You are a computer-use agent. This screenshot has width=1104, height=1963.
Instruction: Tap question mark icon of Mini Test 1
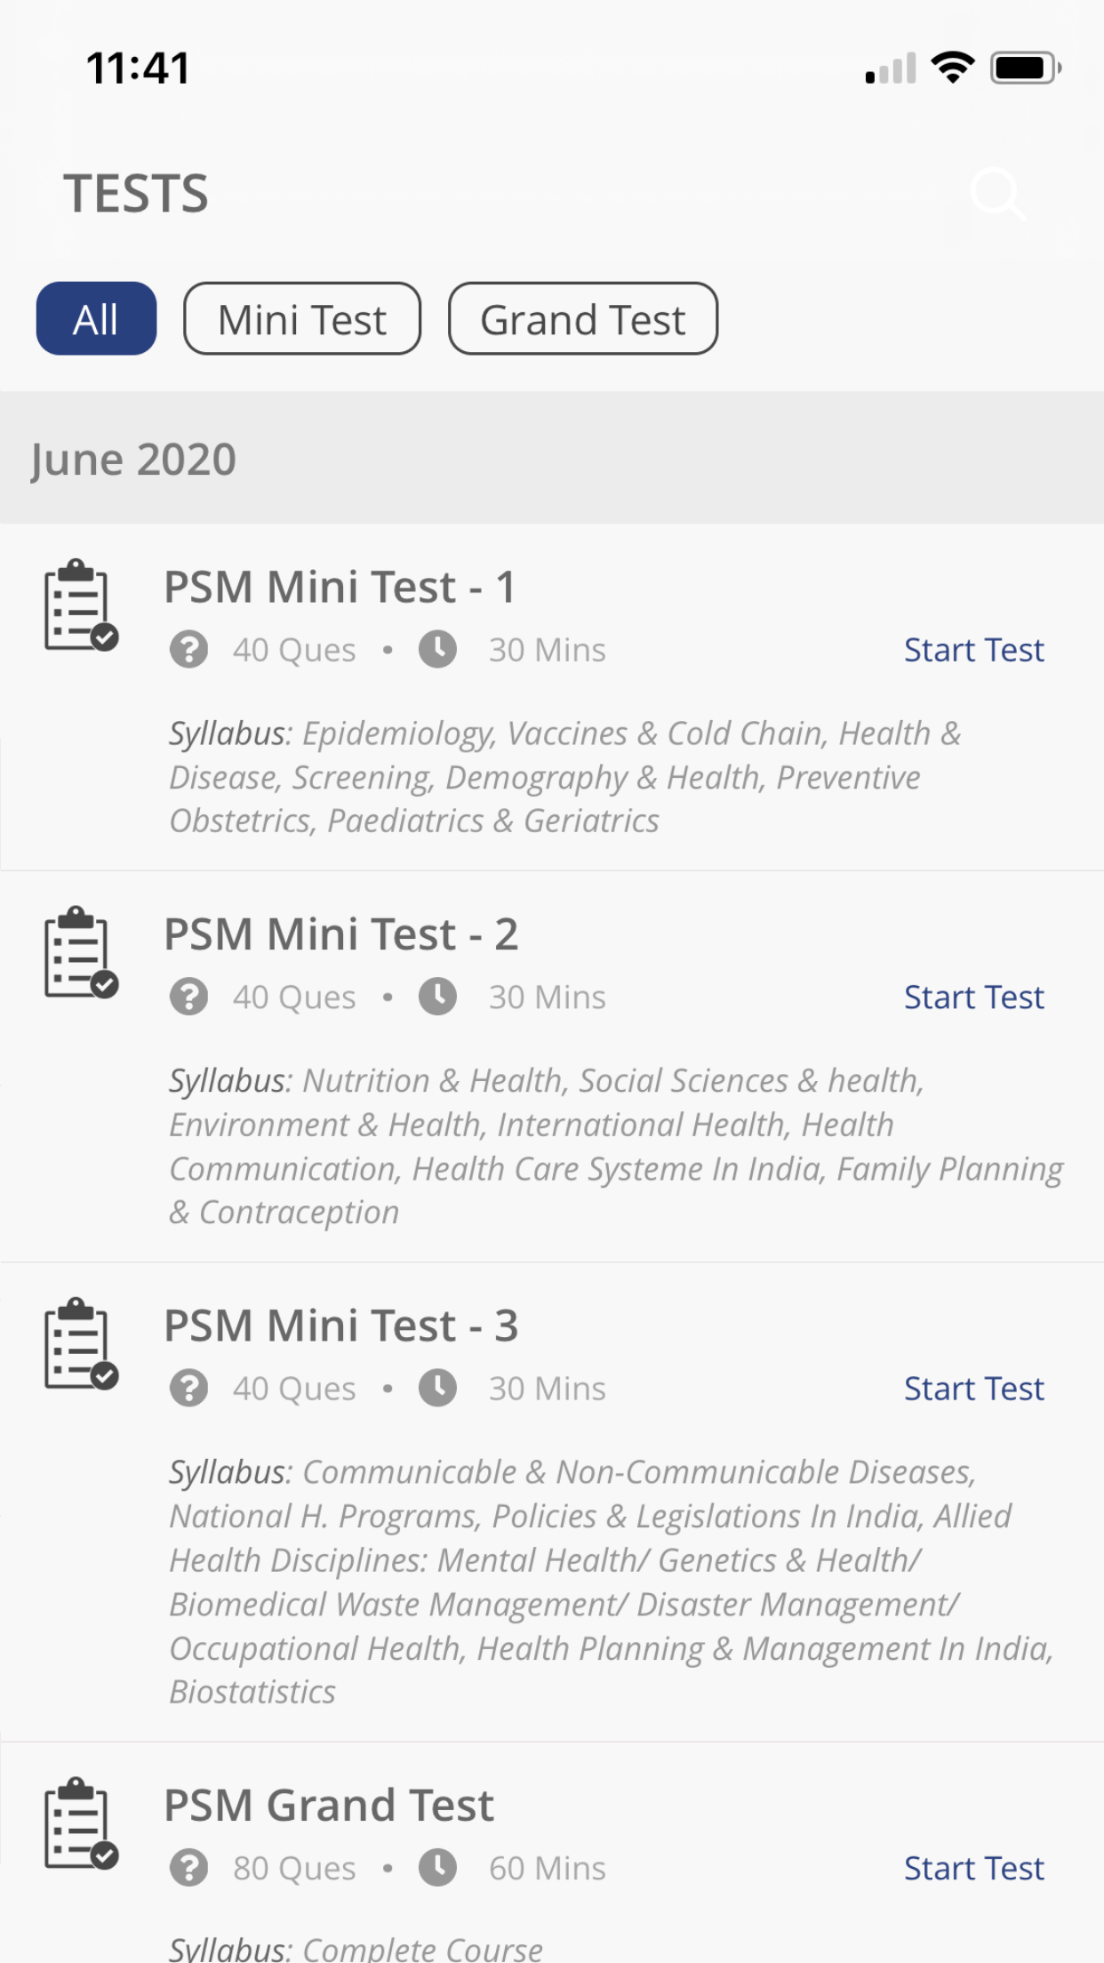point(188,650)
